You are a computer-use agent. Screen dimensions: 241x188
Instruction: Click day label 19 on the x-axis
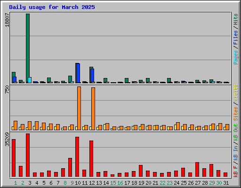[x=141, y=183]
